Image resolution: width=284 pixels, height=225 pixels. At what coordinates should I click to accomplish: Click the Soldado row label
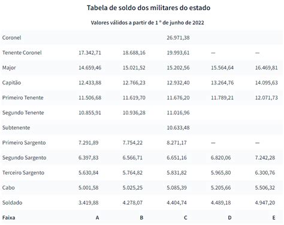click(12, 203)
